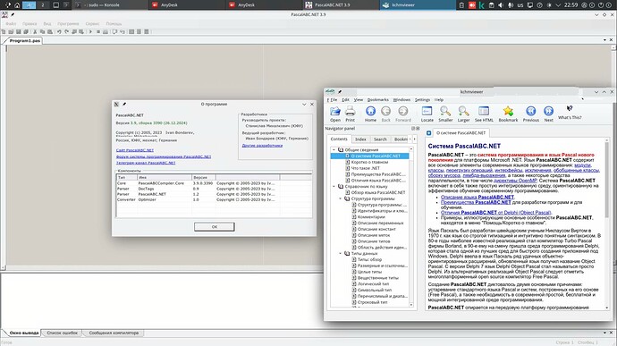Viewport: 617px width, 346px height.
Task: Collapse the 'Справочник по языку' tree node
Action: 334,186
